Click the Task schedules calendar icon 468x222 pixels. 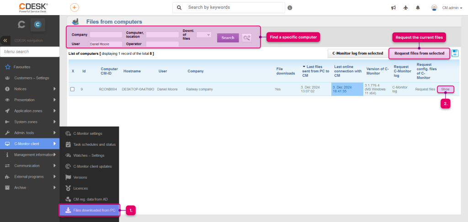68,144
